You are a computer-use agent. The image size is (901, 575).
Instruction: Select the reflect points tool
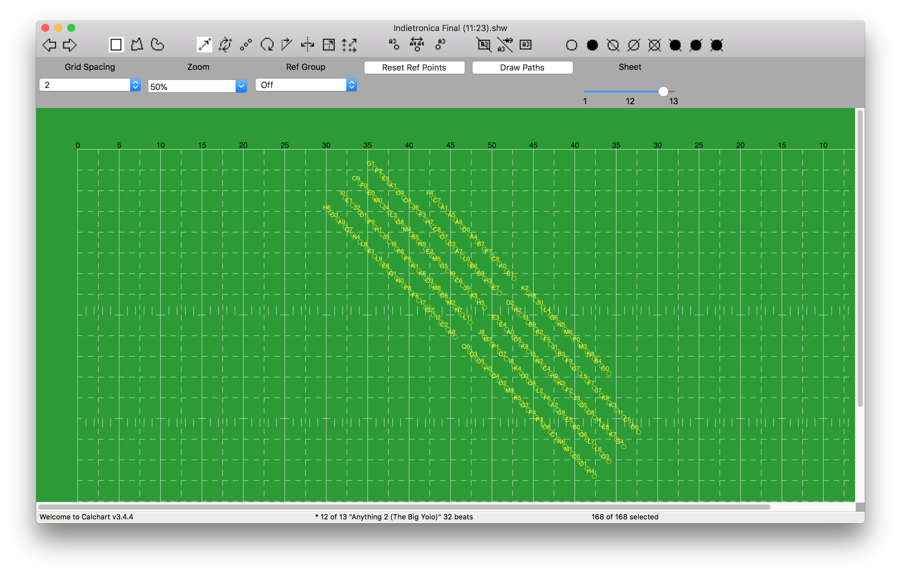[307, 45]
